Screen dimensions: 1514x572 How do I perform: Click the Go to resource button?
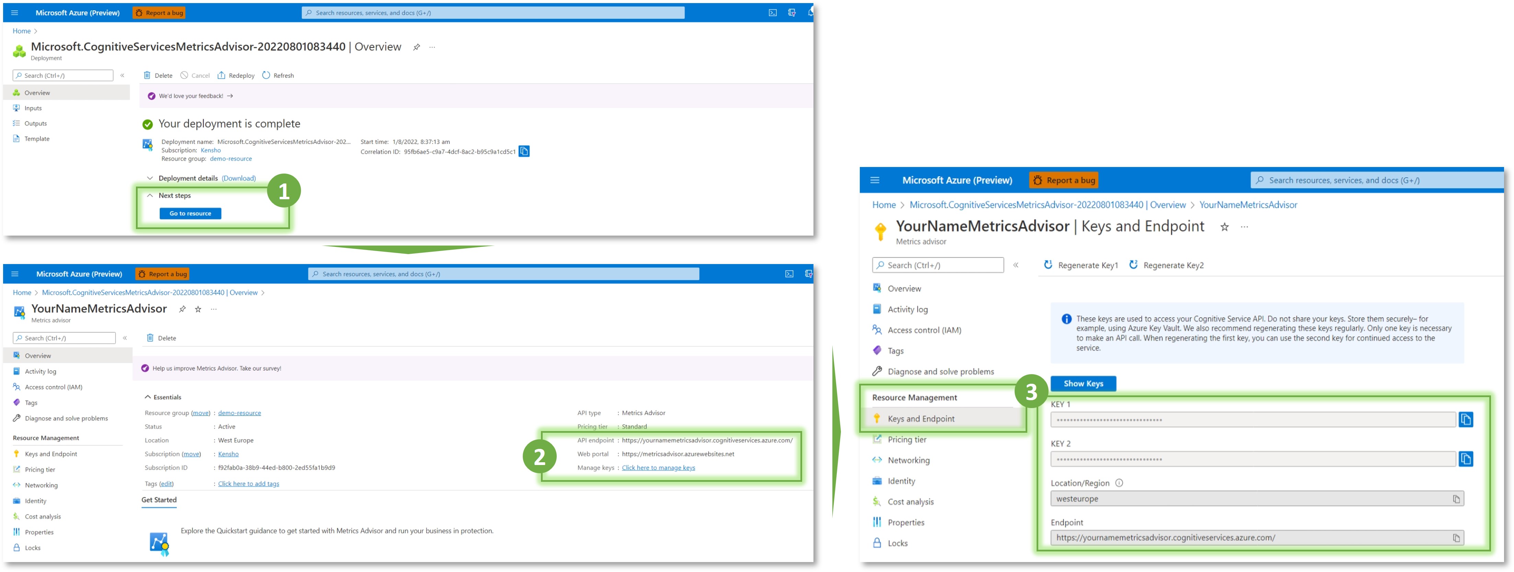point(190,213)
